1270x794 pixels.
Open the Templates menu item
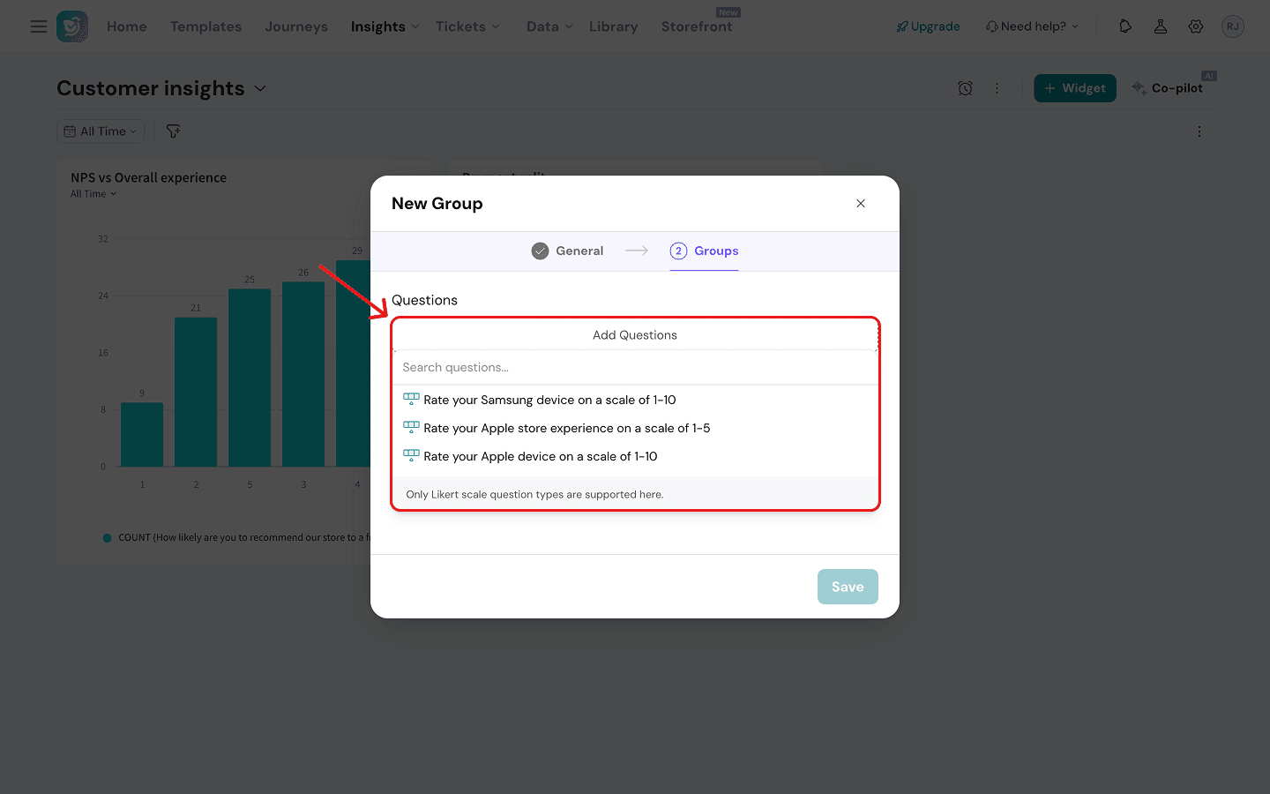point(205,26)
